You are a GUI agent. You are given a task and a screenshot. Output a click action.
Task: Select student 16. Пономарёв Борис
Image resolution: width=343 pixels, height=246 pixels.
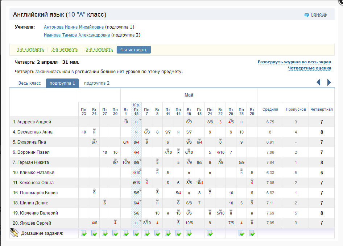[35, 193]
